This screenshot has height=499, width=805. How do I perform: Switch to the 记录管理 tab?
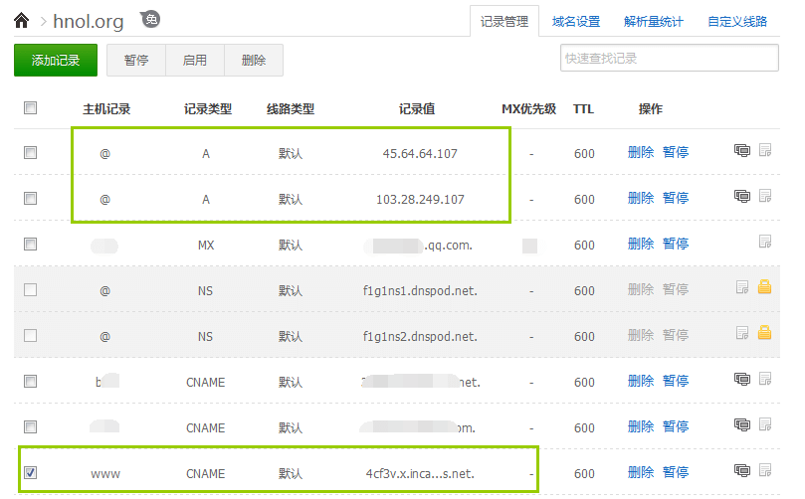504,22
